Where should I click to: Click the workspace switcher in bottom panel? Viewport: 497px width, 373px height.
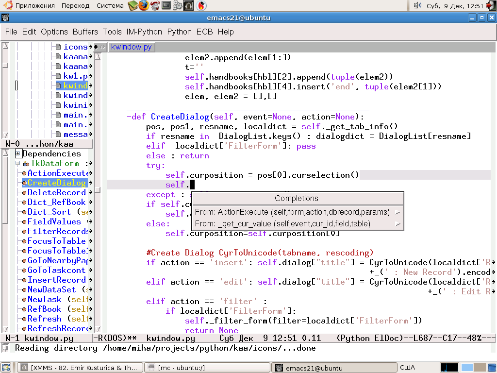coord(473,368)
